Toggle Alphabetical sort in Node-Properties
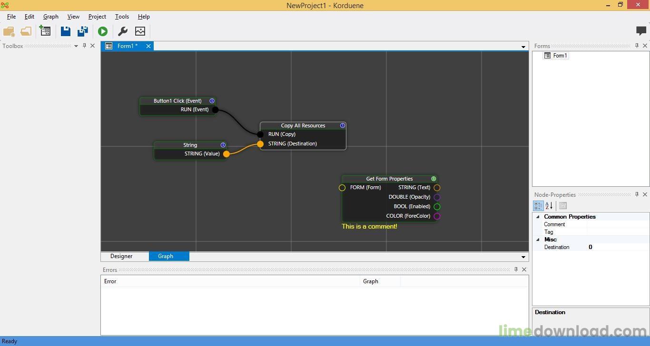 (x=549, y=206)
